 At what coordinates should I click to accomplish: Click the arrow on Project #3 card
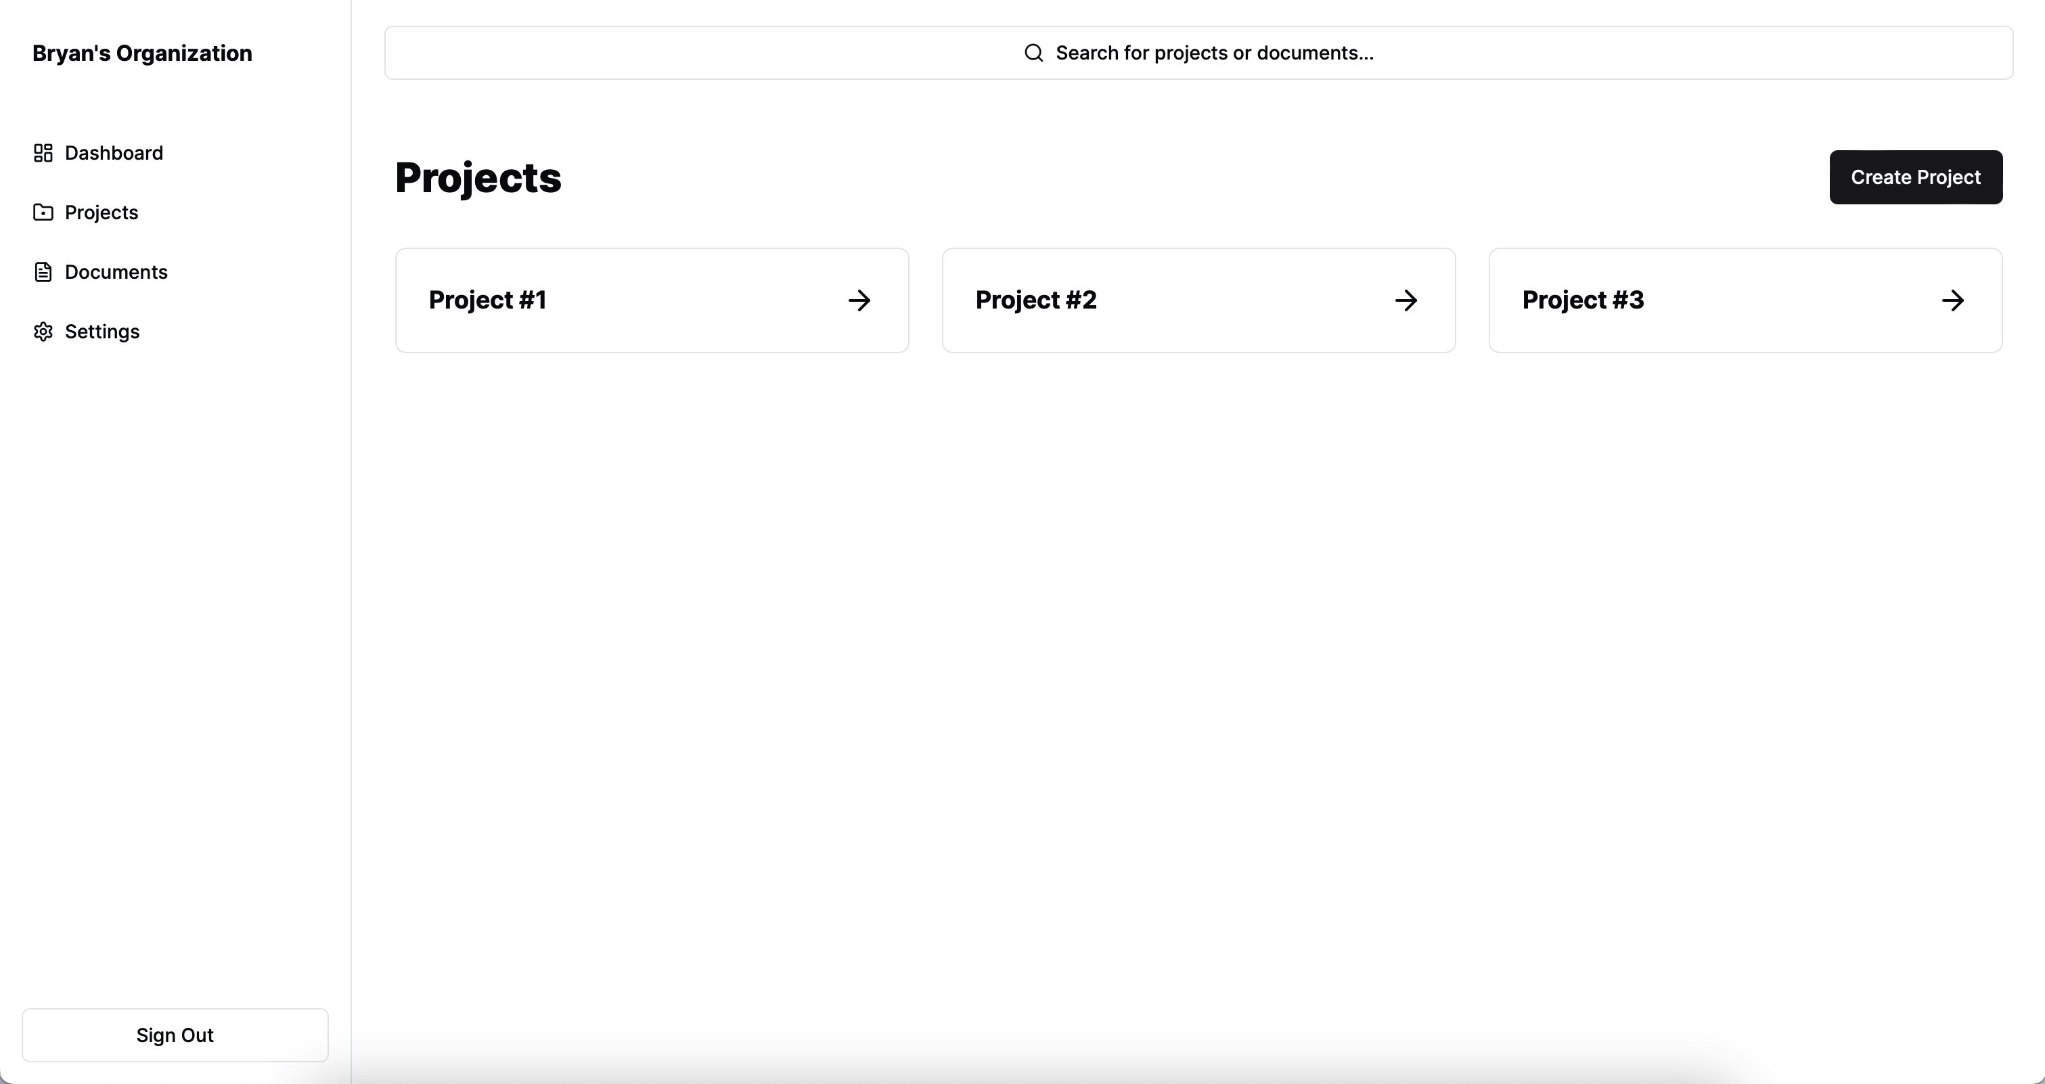pos(1953,300)
